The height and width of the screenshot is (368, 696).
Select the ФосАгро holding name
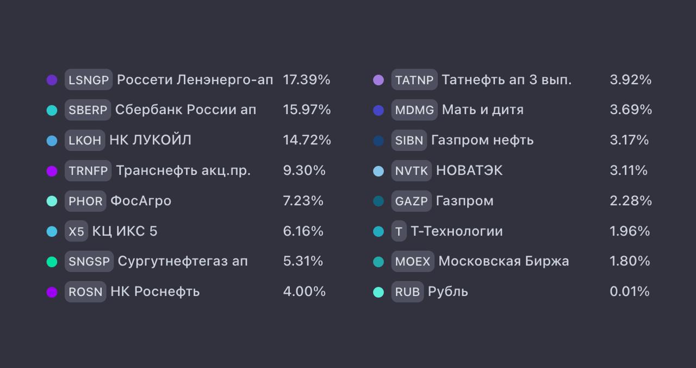141,201
